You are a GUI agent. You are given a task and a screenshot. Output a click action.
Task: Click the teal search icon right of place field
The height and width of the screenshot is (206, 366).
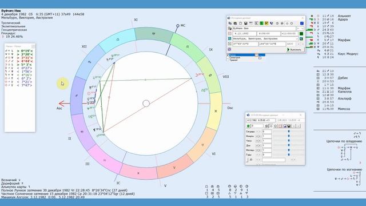[301, 39]
